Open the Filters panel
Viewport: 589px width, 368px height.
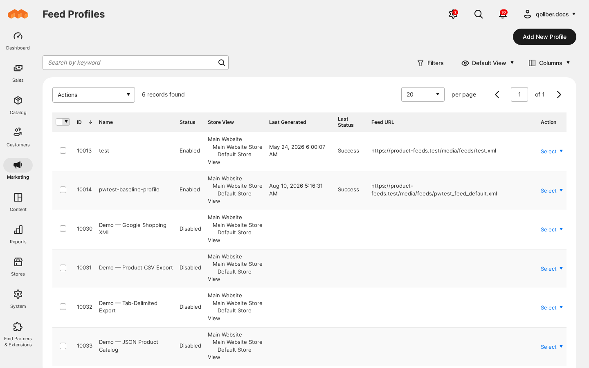[x=430, y=63]
